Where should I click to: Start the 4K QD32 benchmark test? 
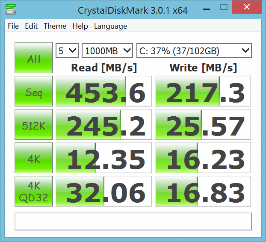34,191
